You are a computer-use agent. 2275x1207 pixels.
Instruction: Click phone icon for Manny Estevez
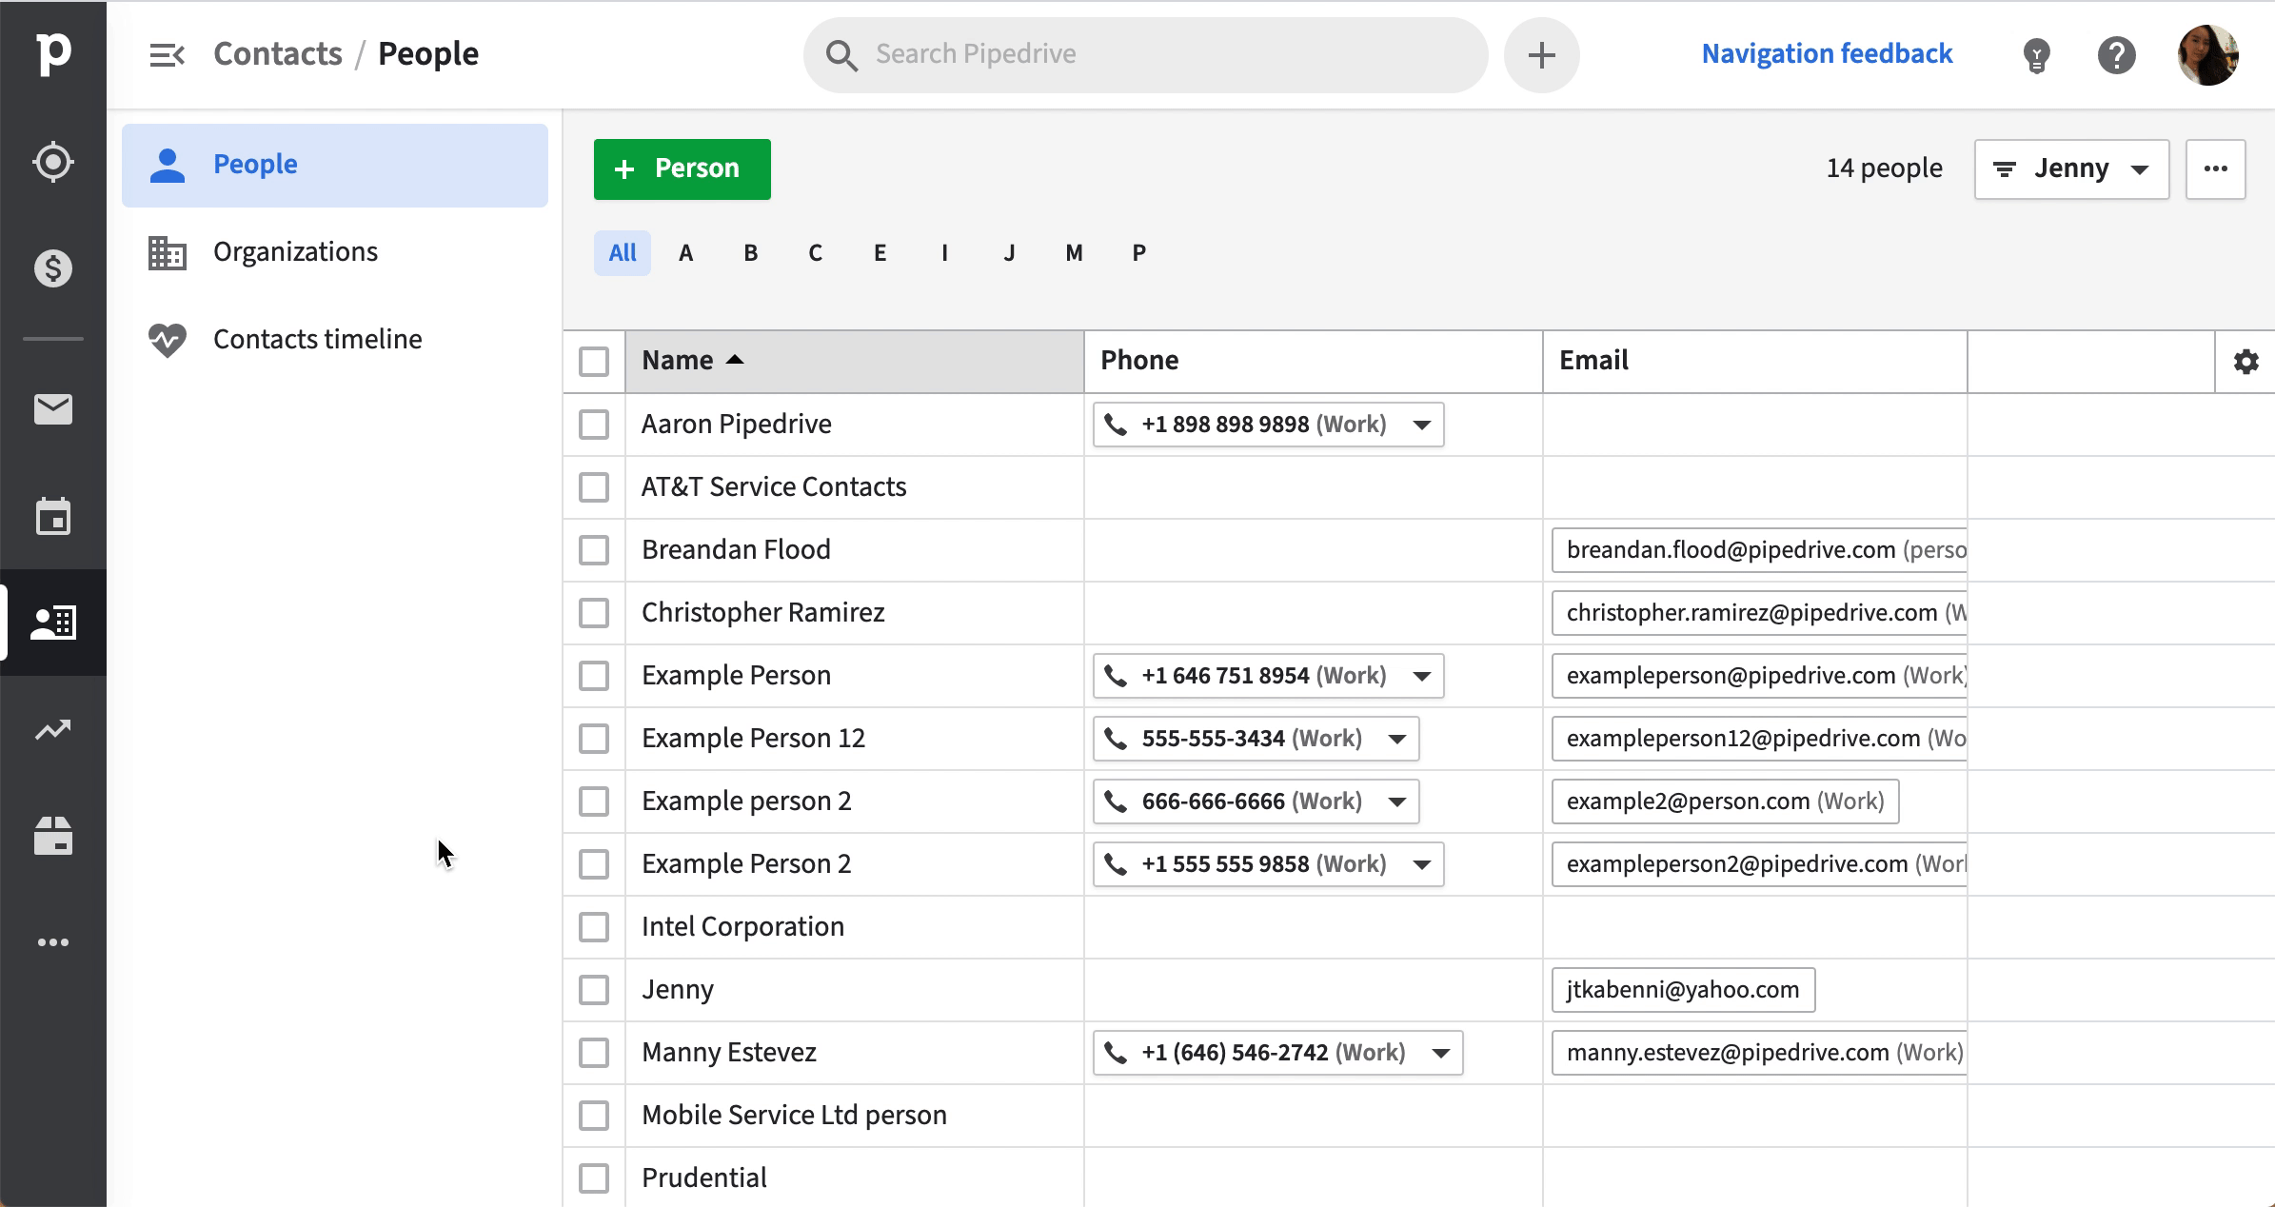1116,1053
